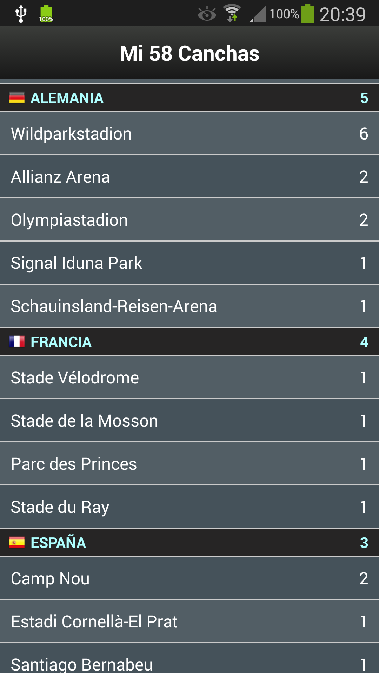Select Allianz Arena from the list
Viewport: 379px width, 673px height.
[189, 177]
